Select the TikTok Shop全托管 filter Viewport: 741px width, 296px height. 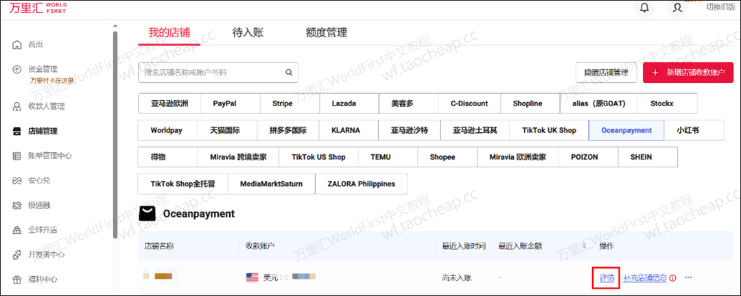[183, 184]
